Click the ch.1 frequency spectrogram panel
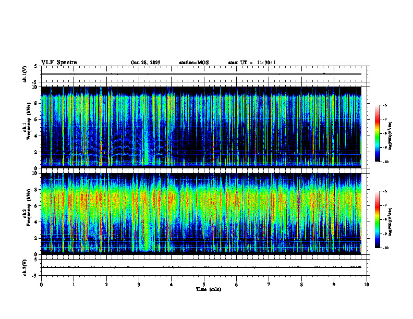This screenshot has height=319, width=413. 201,127
